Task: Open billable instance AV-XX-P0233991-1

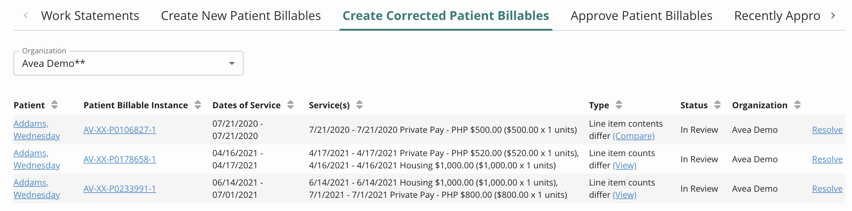Action: point(120,189)
